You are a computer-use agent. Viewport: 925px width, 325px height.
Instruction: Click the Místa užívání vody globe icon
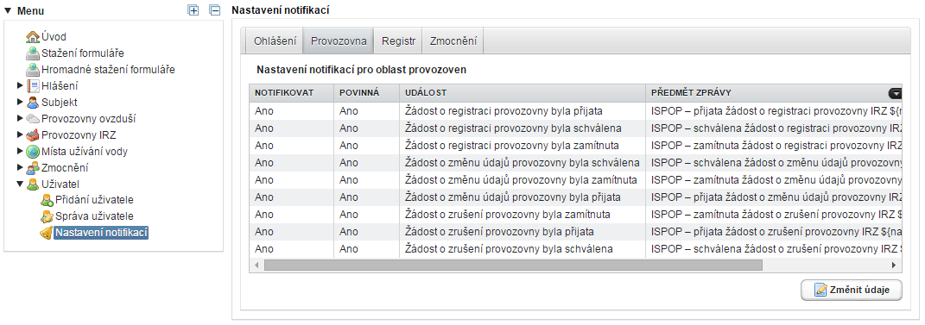tap(33, 152)
